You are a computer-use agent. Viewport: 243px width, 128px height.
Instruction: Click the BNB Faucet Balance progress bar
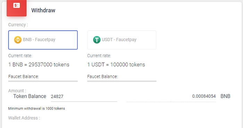[x=43, y=81]
